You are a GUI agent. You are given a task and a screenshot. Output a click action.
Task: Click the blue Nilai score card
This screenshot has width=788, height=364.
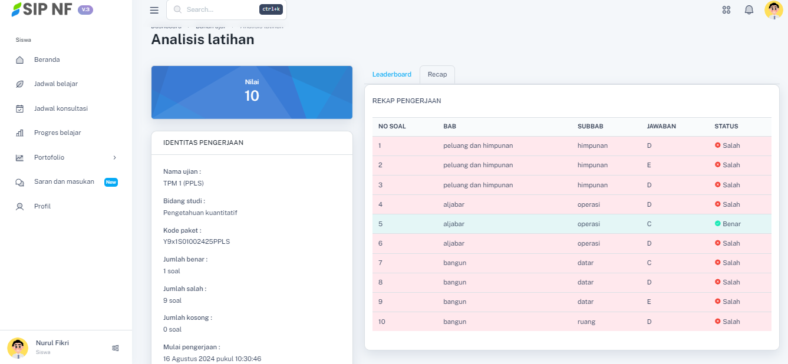pyautogui.click(x=252, y=92)
